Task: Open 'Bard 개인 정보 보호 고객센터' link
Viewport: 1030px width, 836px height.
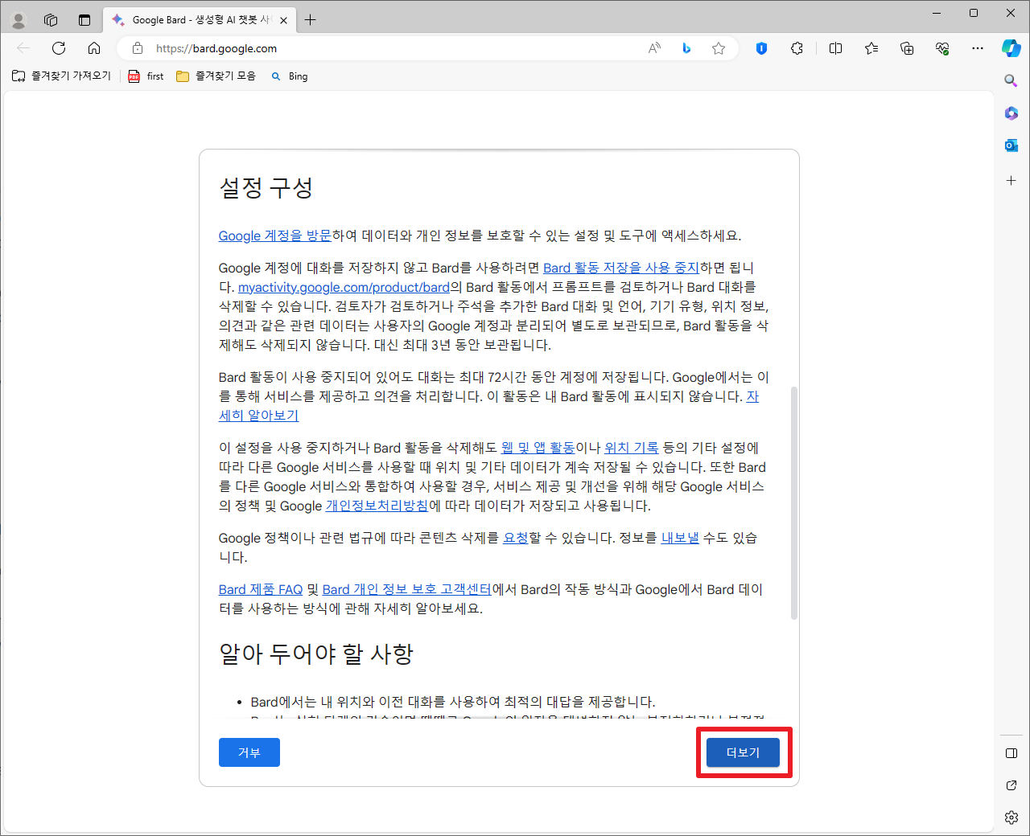Action: [407, 589]
